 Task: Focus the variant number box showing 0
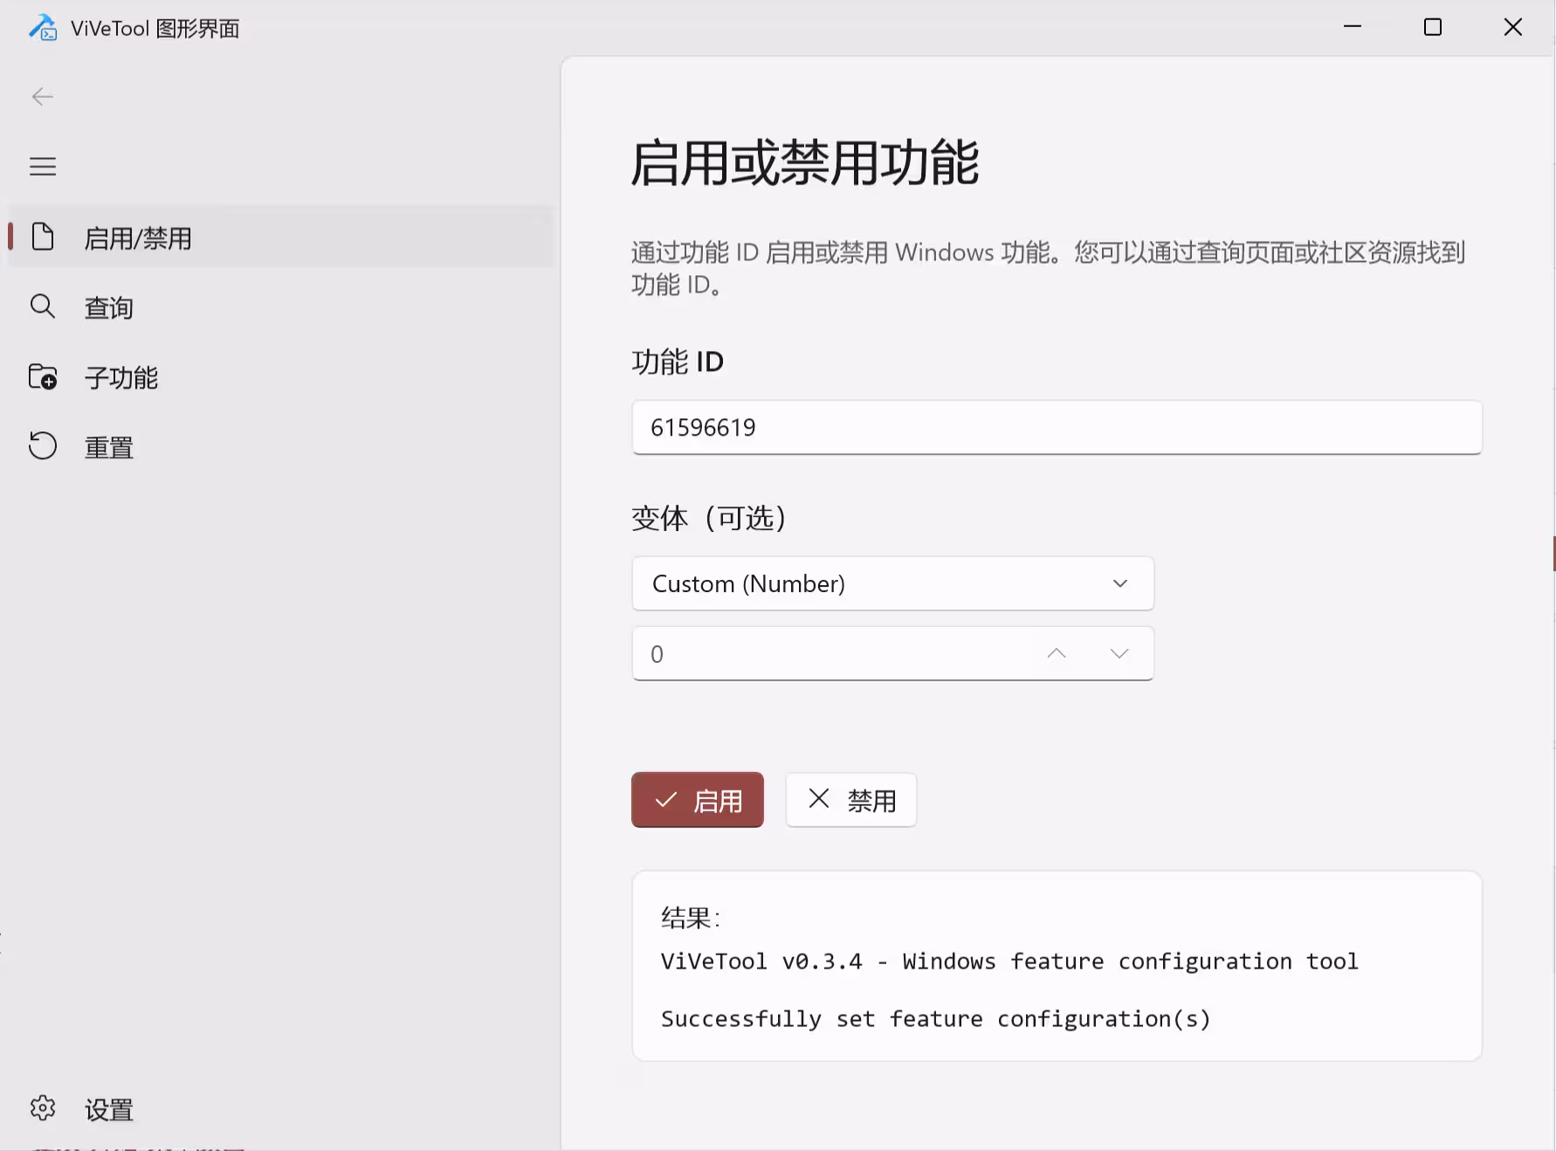892,653
